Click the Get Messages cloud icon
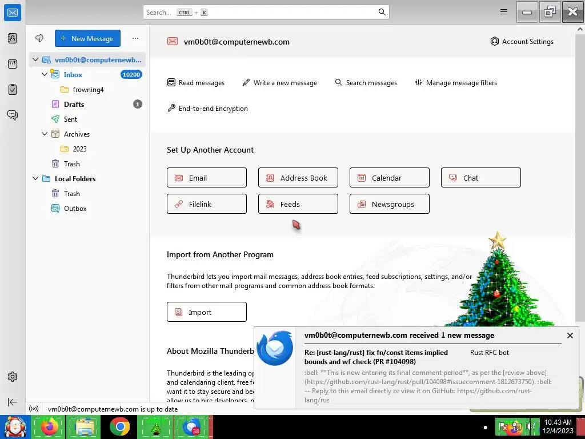This screenshot has height=439, width=585. pos(39,38)
